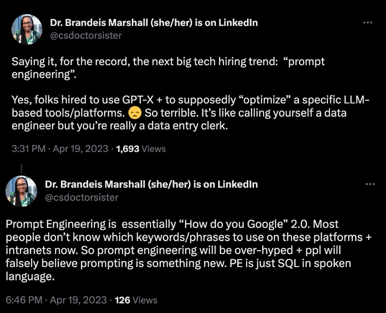Image resolution: width=386 pixels, height=313 pixels.
Task: Open more options on the first tweet
Action: click(x=367, y=23)
